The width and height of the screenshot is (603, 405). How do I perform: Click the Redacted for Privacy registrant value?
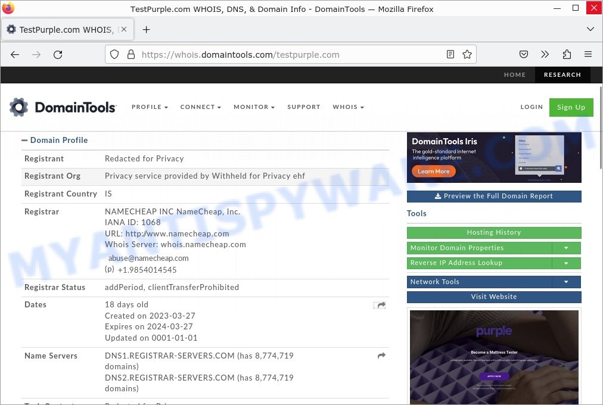pos(144,158)
